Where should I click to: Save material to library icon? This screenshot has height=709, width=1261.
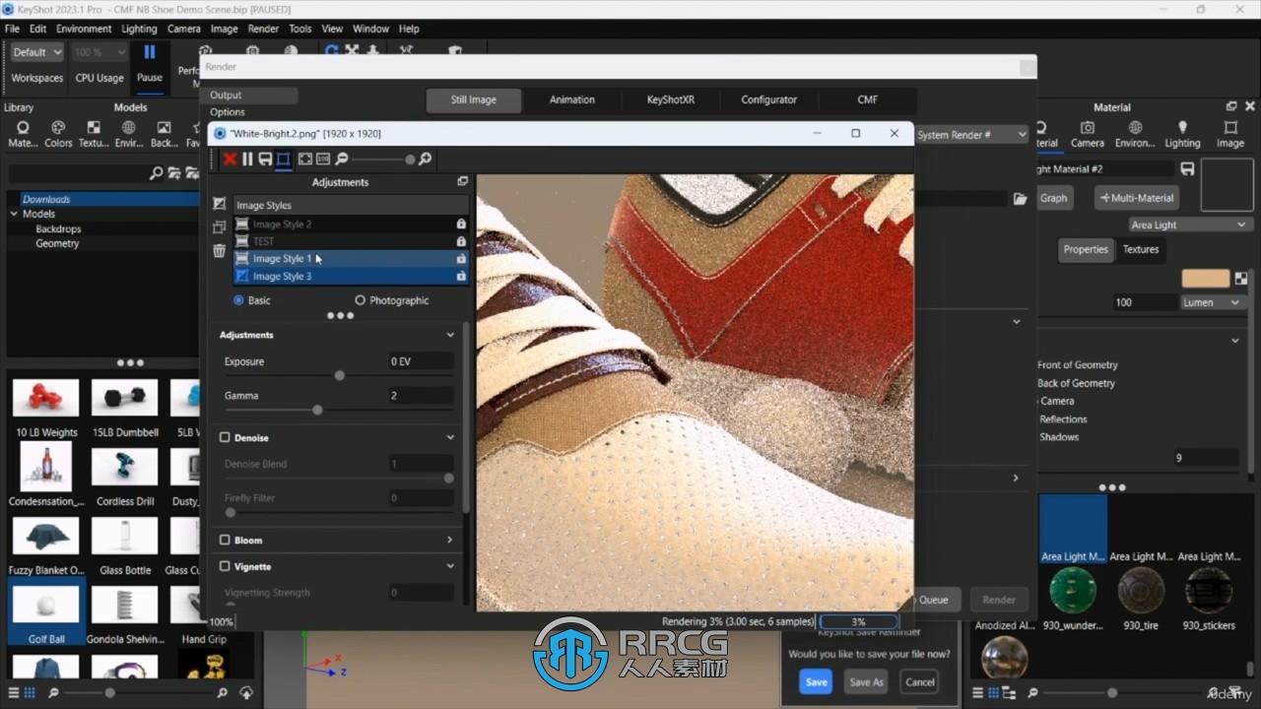click(1187, 169)
